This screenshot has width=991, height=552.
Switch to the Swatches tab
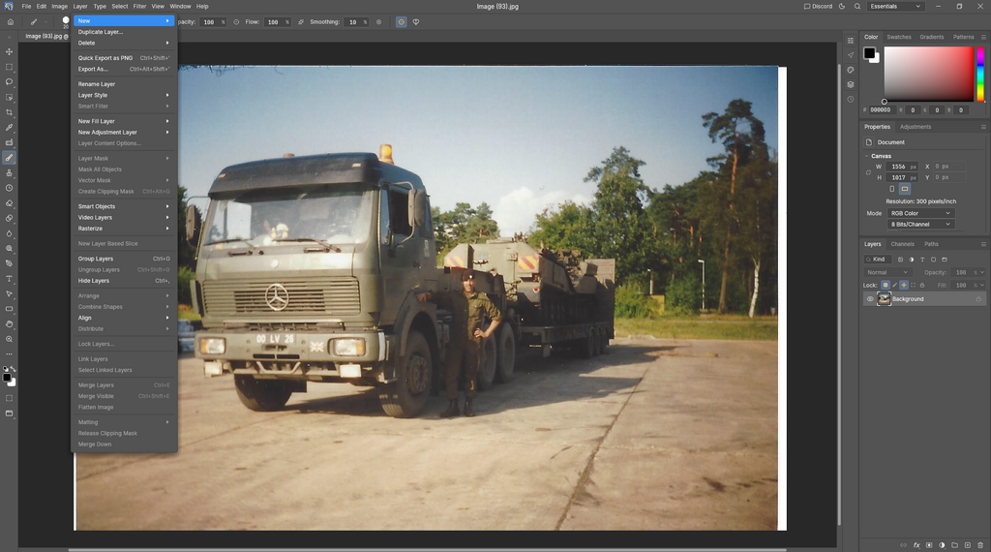coord(899,38)
